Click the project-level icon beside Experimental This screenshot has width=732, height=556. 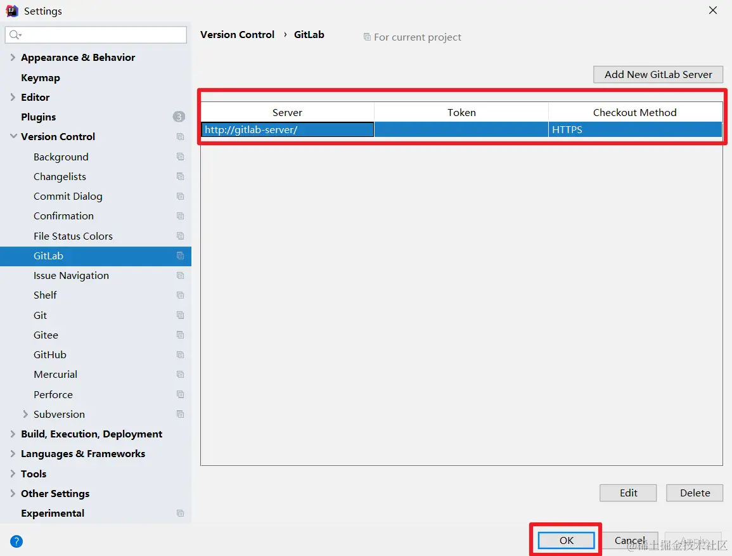(180, 514)
